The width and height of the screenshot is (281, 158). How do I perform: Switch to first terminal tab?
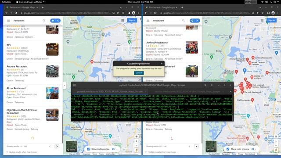click(110, 92)
